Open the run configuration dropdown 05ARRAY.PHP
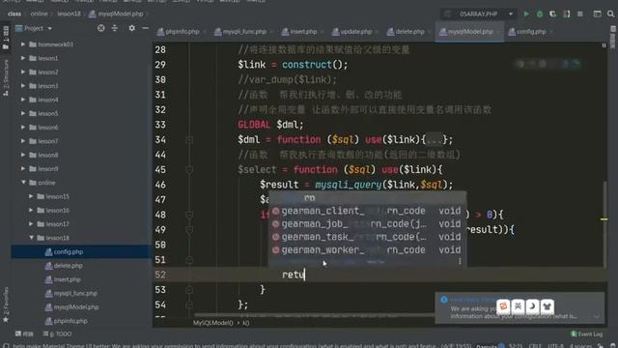The image size is (618, 348). tap(480, 14)
